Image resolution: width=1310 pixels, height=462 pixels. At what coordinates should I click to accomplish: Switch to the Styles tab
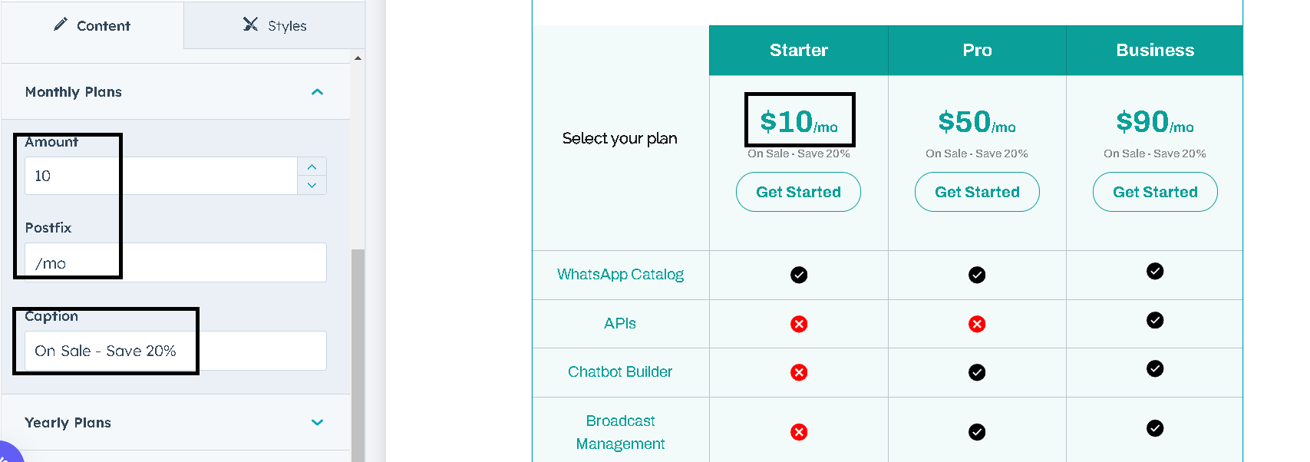tap(275, 25)
